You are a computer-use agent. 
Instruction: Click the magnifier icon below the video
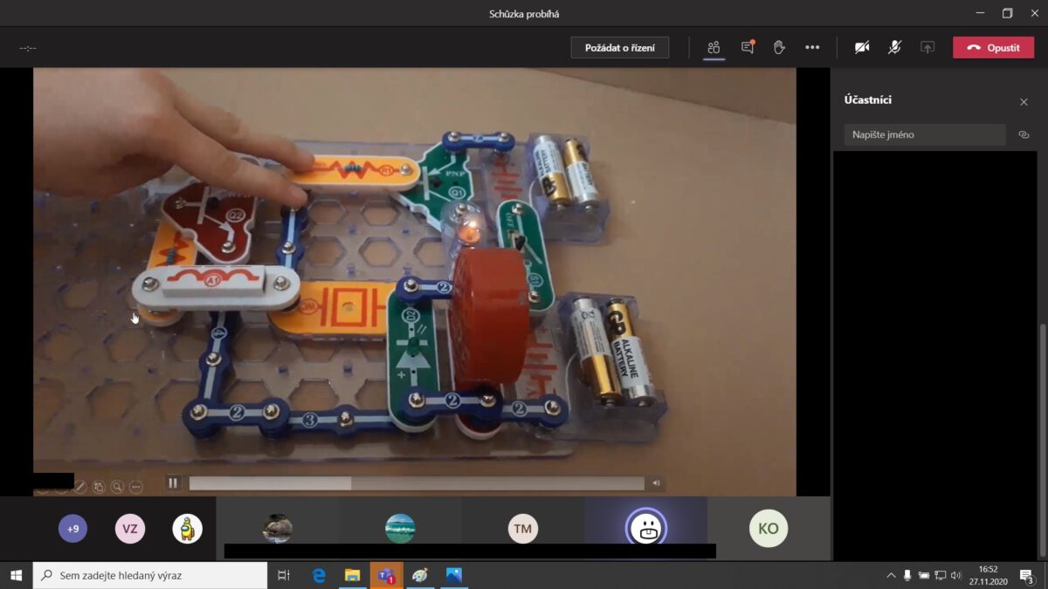pos(116,487)
